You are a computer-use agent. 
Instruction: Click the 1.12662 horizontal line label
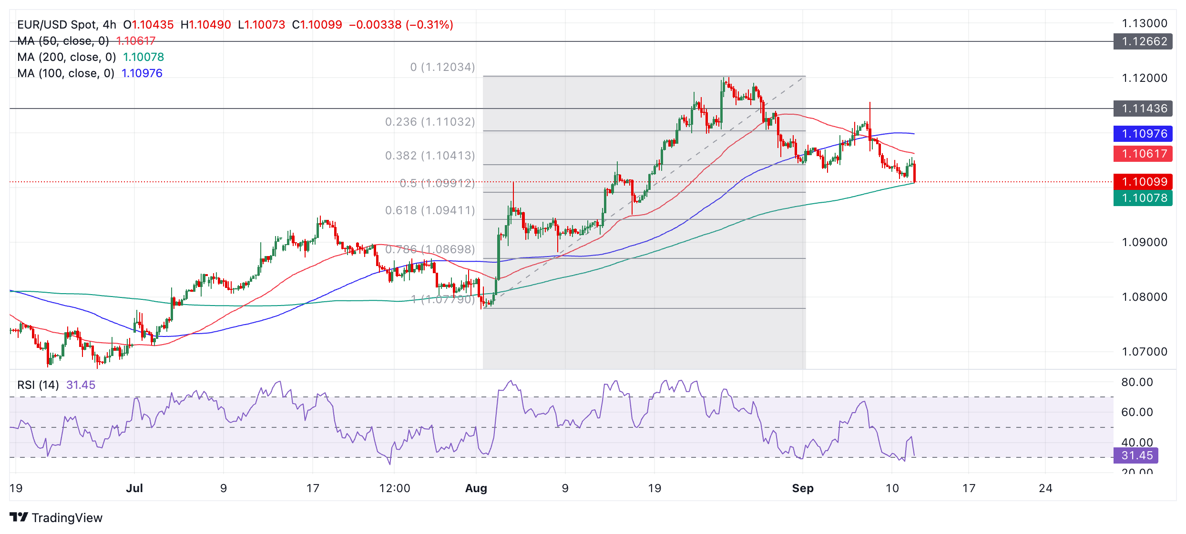pos(1143,41)
